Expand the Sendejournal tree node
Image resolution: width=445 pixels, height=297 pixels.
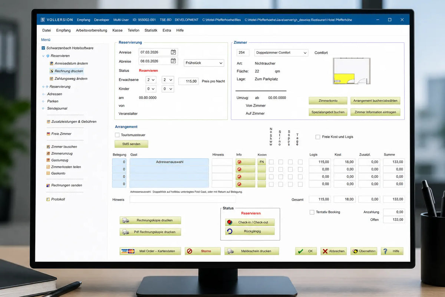tap(43, 109)
